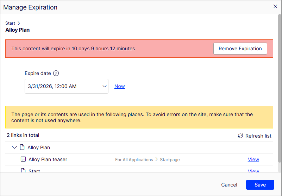The height and width of the screenshot is (196, 282).
Task: Click the breadcrumb chevron after Start
Action: tap(19, 23)
